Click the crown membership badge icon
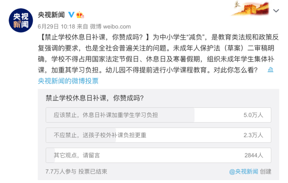 [80, 15]
